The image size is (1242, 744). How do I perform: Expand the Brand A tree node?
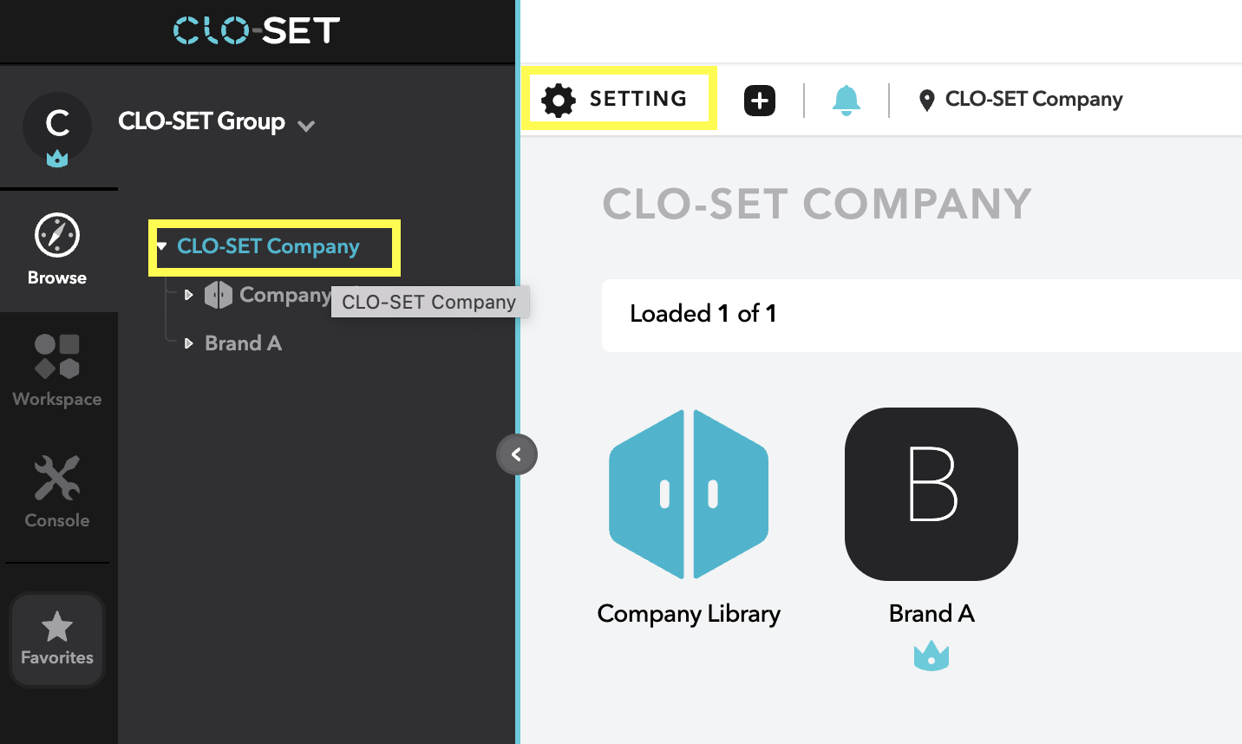[x=188, y=343]
